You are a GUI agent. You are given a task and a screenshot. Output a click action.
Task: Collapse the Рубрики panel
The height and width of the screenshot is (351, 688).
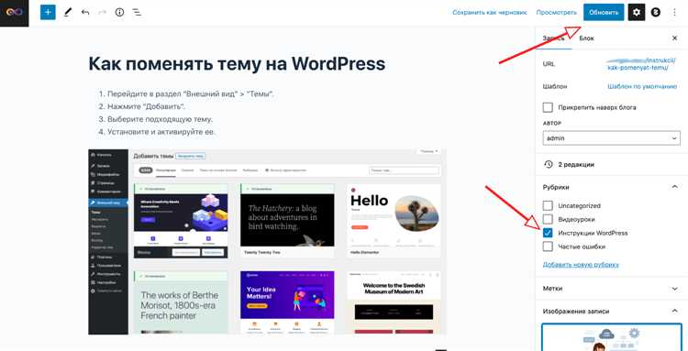(x=611, y=187)
